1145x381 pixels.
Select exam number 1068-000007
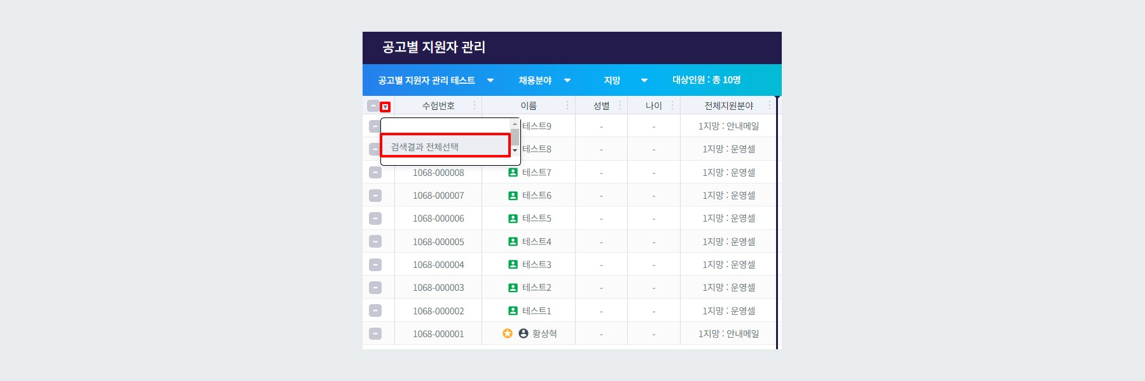point(438,196)
